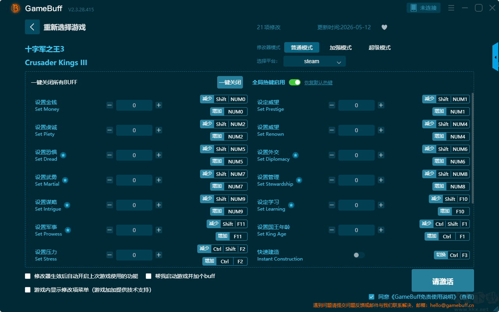Decrease Set Diplomacy value with minus
The image size is (499, 312).
pos(332,155)
